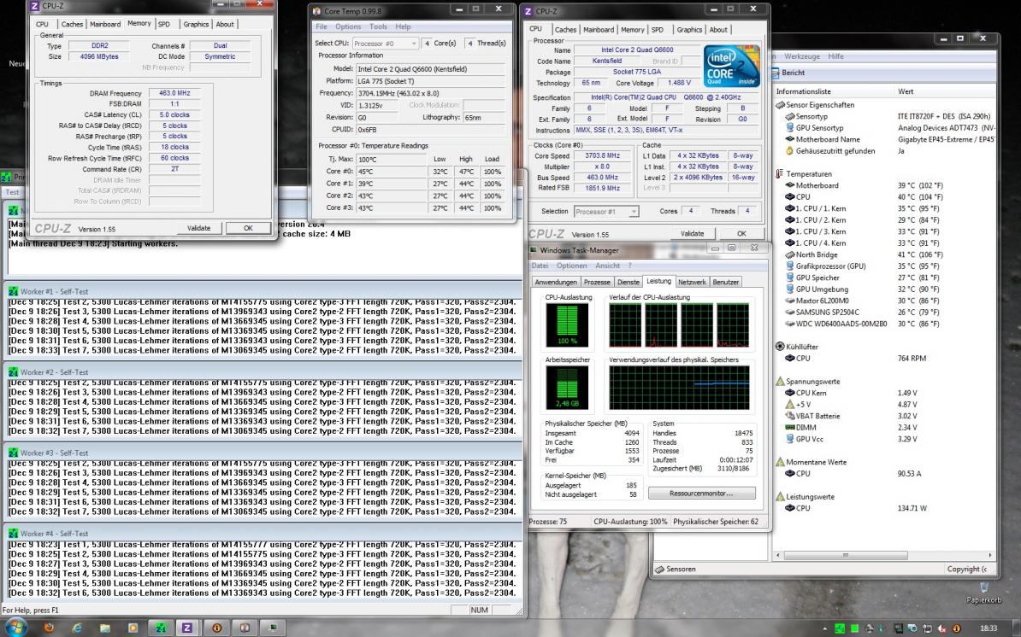Open the Test menu in Prime95
Screen dimensions: 1021x637
(12, 192)
